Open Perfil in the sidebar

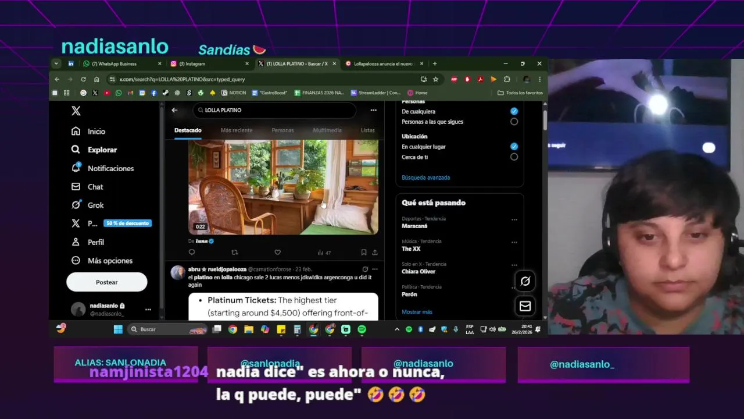(88, 242)
